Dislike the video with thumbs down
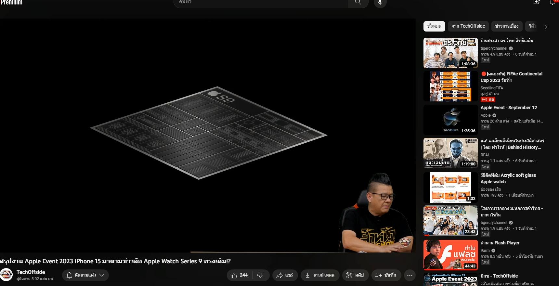This screenshot has width=559, height=286. pyautogui.click(x=261, y=275)
